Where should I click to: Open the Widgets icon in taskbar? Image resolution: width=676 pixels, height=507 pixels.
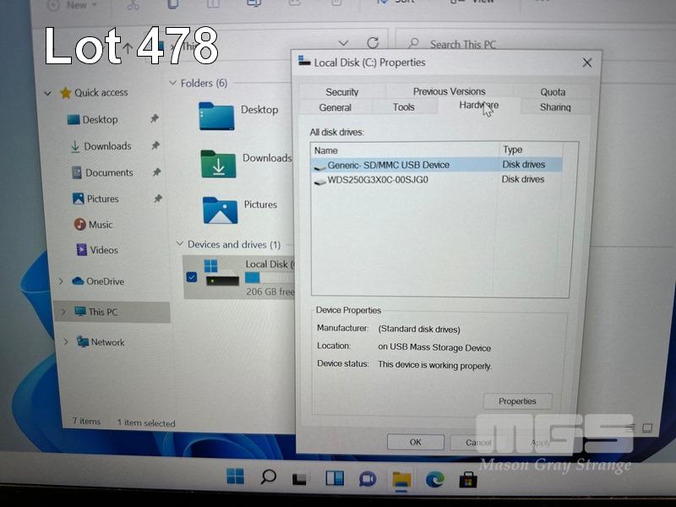[x=335, y=478]
